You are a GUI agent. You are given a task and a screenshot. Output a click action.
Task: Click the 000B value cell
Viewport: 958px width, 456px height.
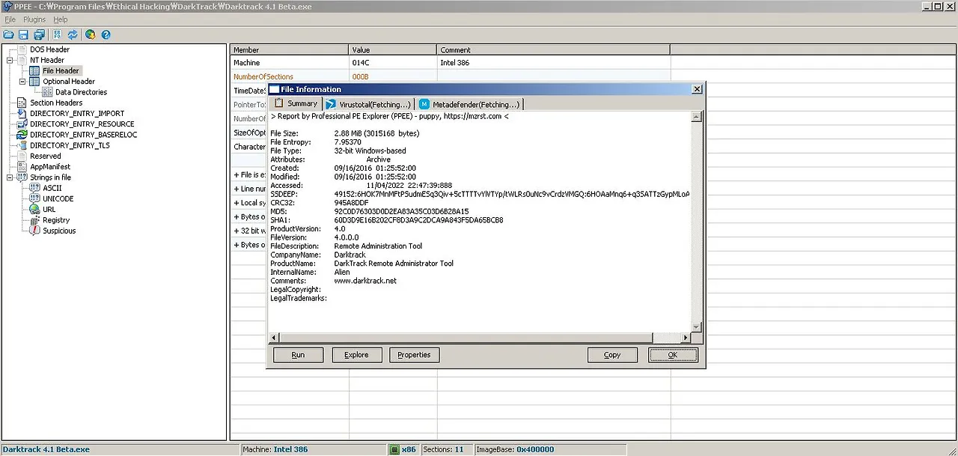[393, 77]
